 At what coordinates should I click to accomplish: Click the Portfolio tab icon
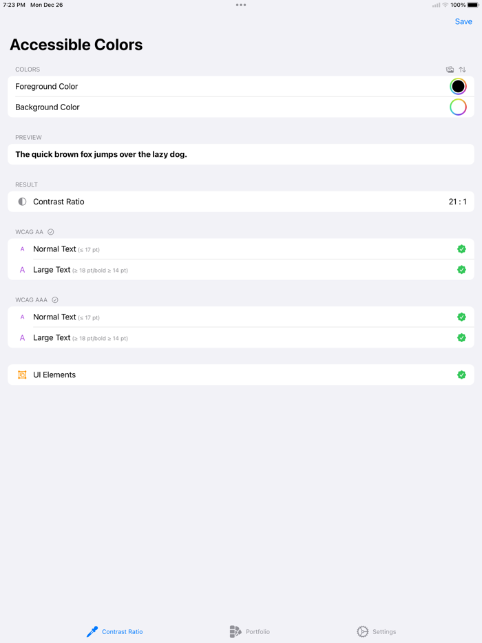234,631
